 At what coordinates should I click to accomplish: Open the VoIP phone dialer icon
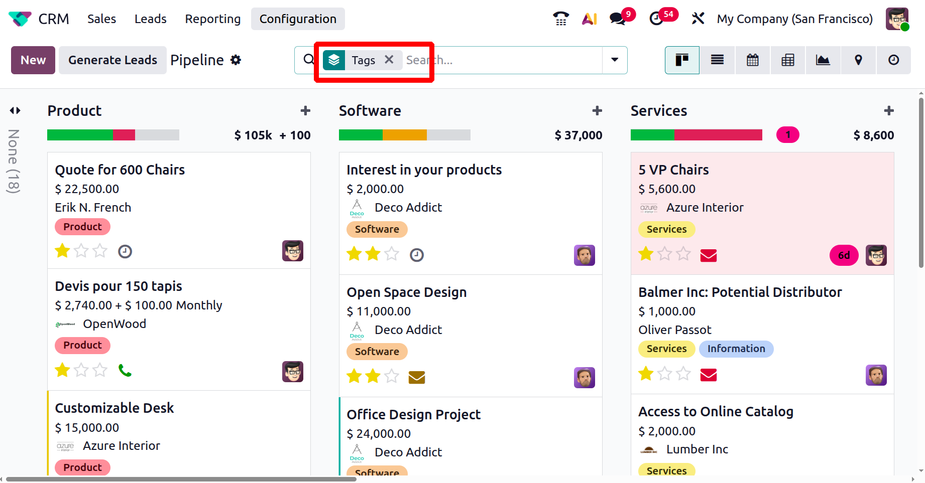pyautogui.click(x=560, y=19)
